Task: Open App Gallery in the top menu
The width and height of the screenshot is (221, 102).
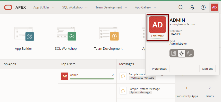Action: tap(143, 7)
